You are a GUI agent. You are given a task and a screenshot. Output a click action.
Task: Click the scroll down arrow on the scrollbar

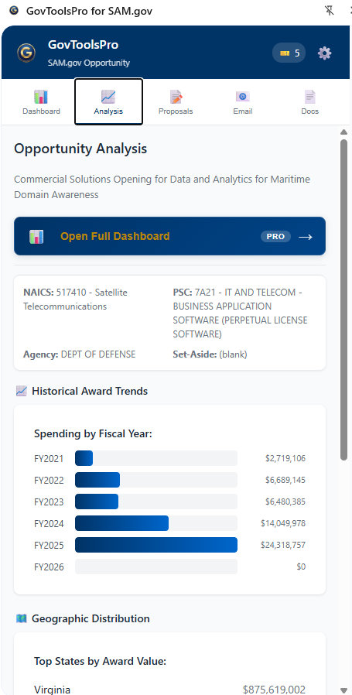pos(343,690)
